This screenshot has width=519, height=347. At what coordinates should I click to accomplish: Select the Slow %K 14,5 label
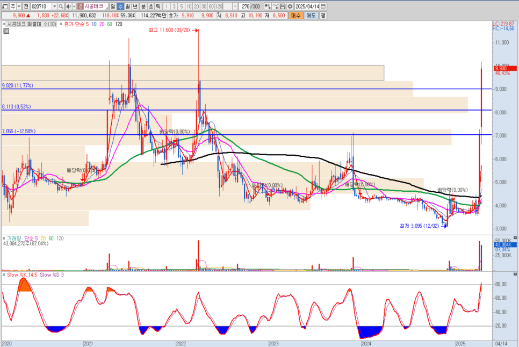point(22,274)
